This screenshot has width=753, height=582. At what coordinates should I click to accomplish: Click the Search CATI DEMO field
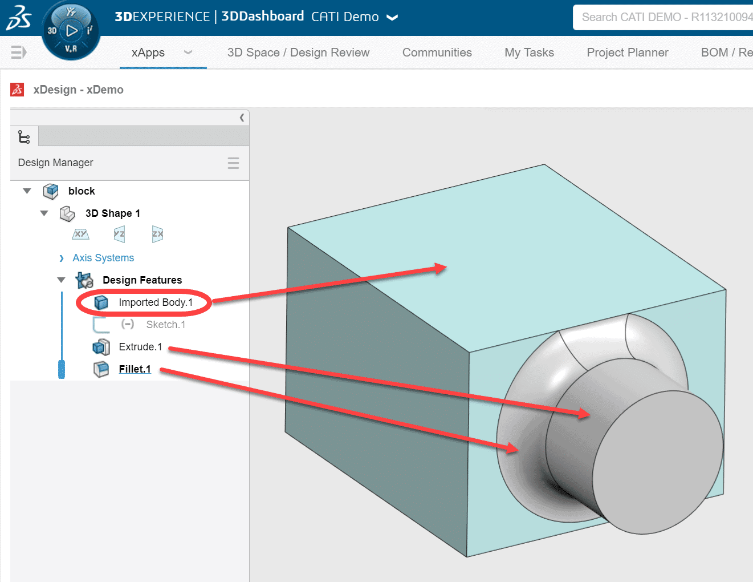tap(663, 18)
